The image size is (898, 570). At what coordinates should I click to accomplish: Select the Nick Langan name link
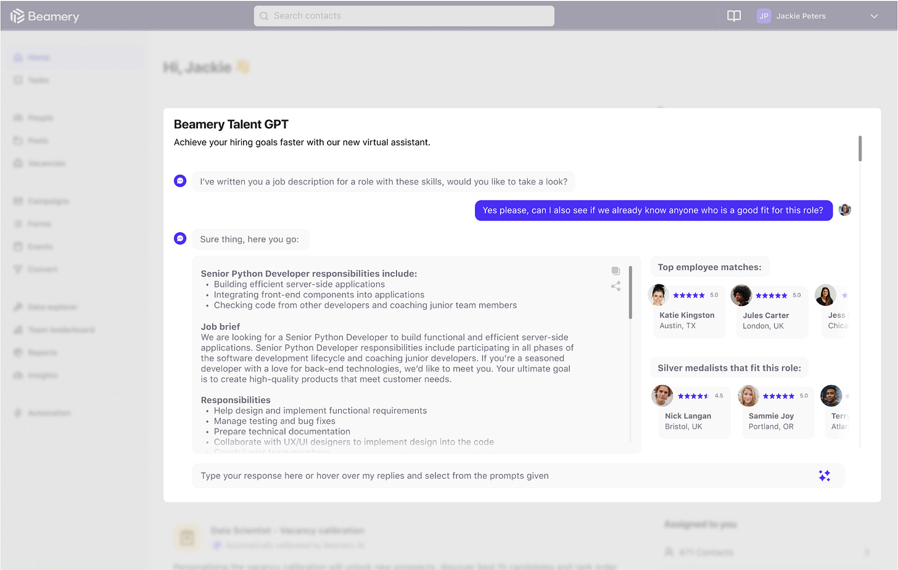688,416
